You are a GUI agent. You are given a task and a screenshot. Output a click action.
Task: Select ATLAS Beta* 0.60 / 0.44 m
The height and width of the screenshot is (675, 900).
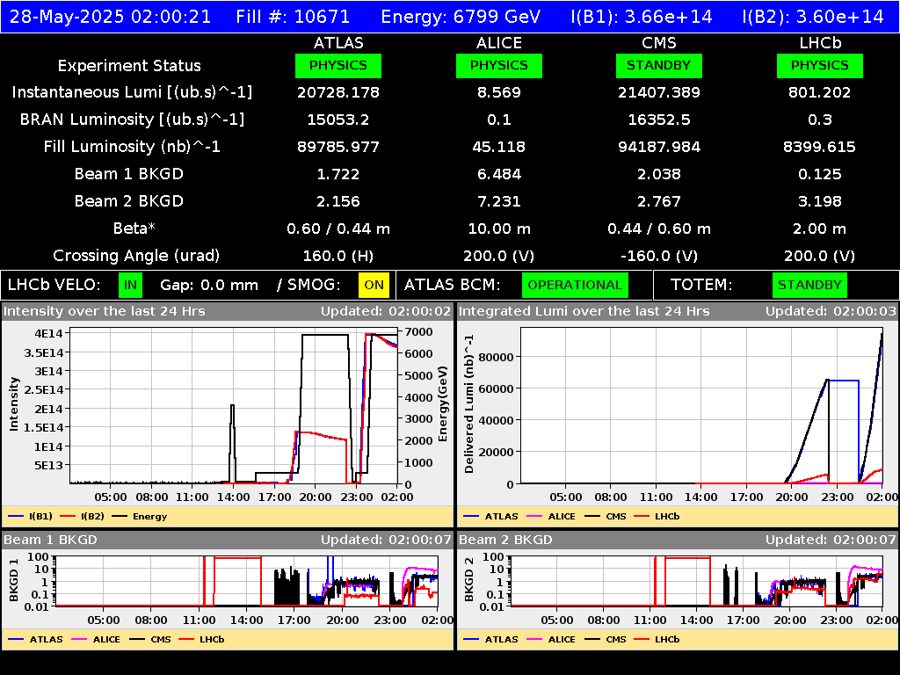coord(338,229)
